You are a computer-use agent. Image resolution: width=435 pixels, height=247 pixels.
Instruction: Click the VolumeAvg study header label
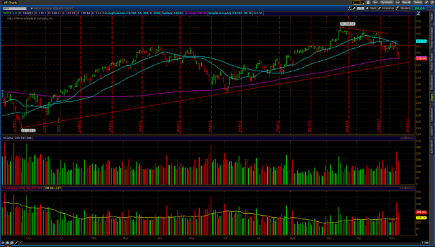14,188
